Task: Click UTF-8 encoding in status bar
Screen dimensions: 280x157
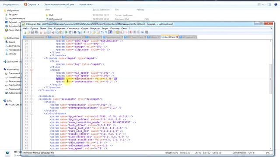Action: point(251,153)
